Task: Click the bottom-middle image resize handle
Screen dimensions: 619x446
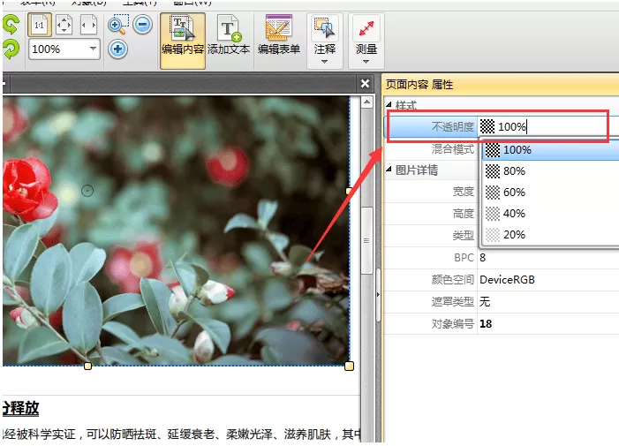Action: pos(87,367)
